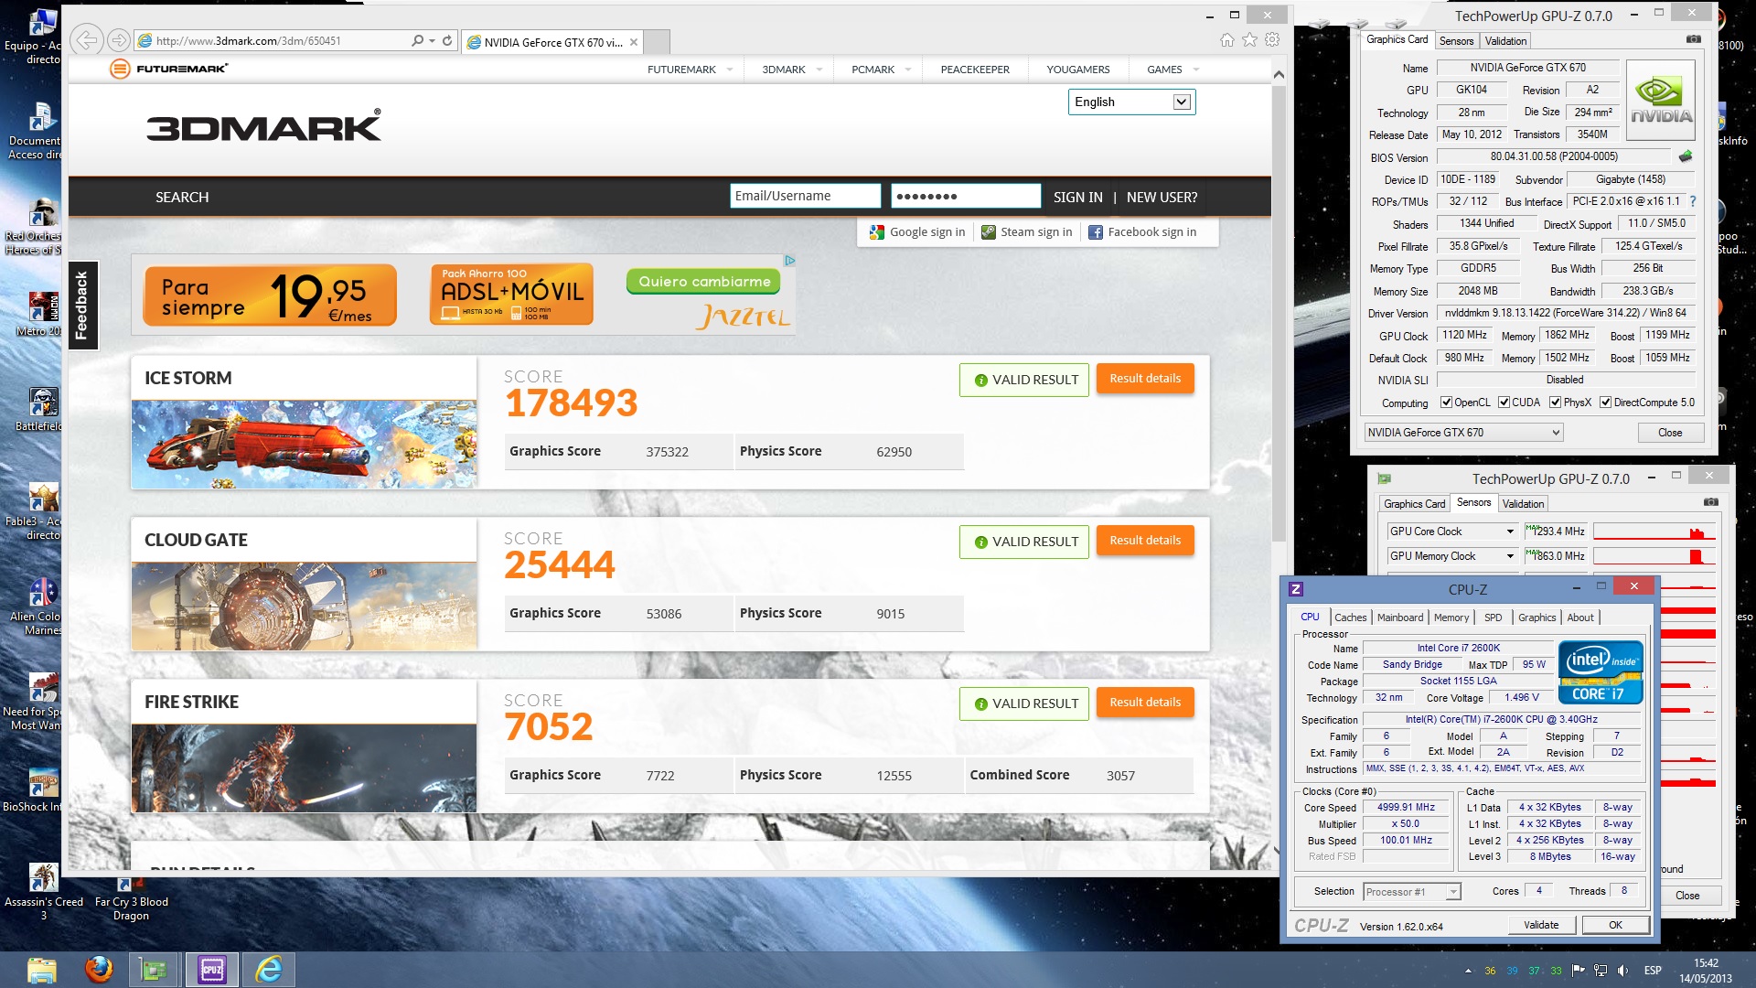
Task: Toggle the CUDA checkbox
Action: tap(1504, 403)
